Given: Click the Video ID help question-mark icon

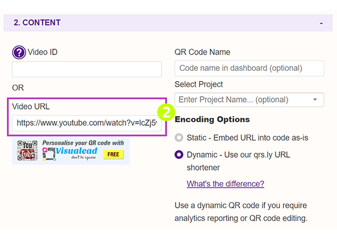Looking at the screenshot, I should (x=19, y=52).
